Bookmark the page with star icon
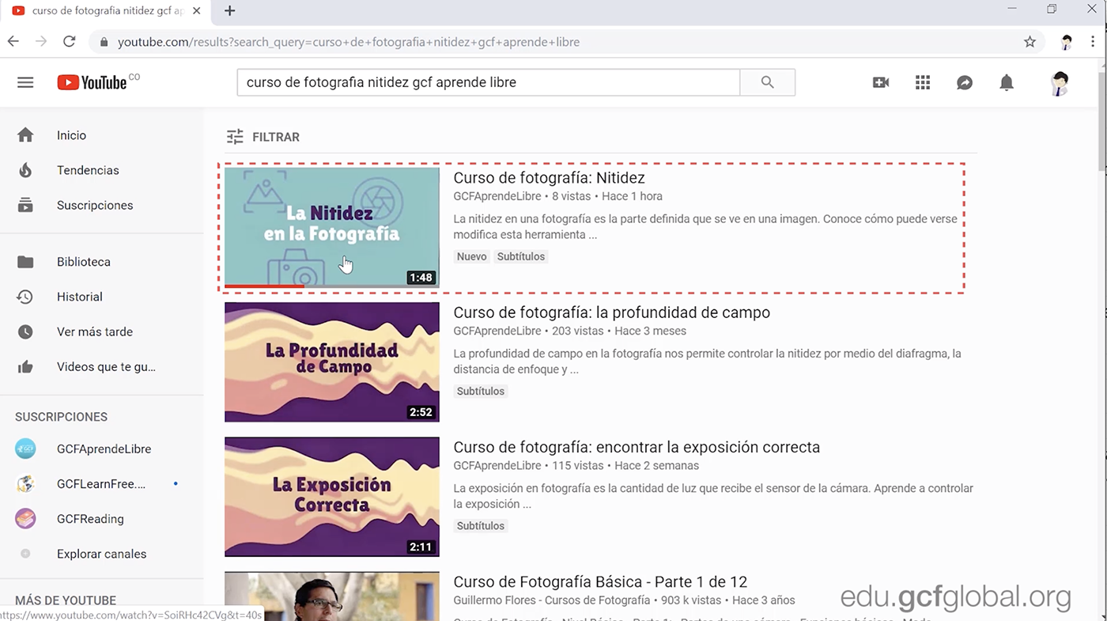1107x621 pixels. 1030,42
